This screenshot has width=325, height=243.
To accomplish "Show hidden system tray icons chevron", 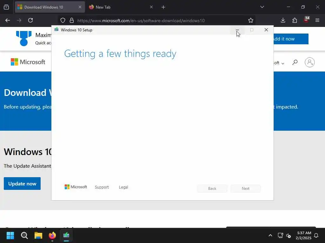I will [270, 235].
